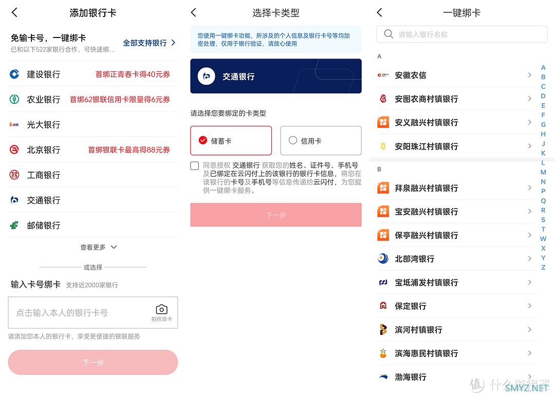Tap the search magnifier icon
The height and width of the screenshot is (398, 555).
388,34
